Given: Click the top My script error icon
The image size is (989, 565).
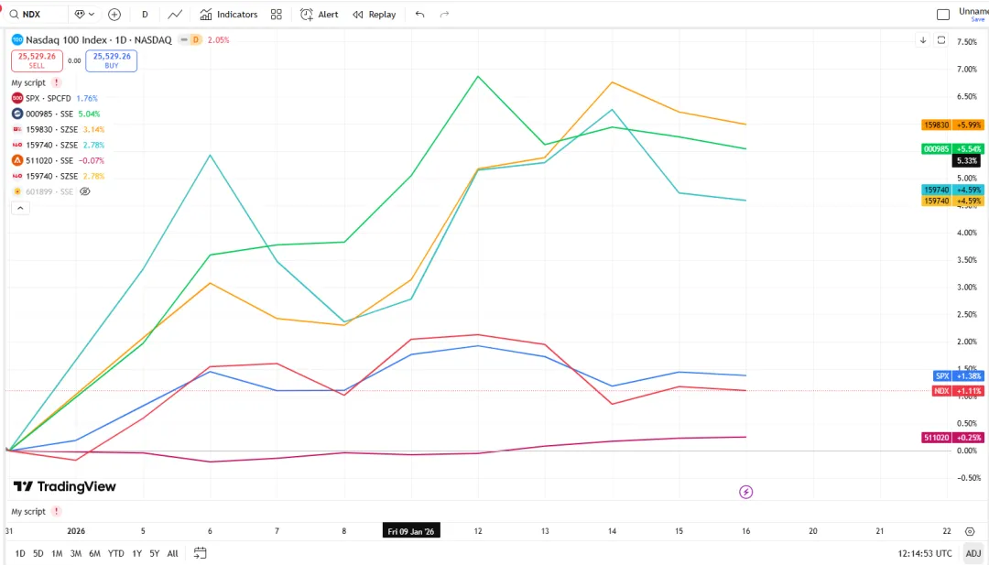Looking at the screenshot, I should pyautogui.click(x=56, y=82).
